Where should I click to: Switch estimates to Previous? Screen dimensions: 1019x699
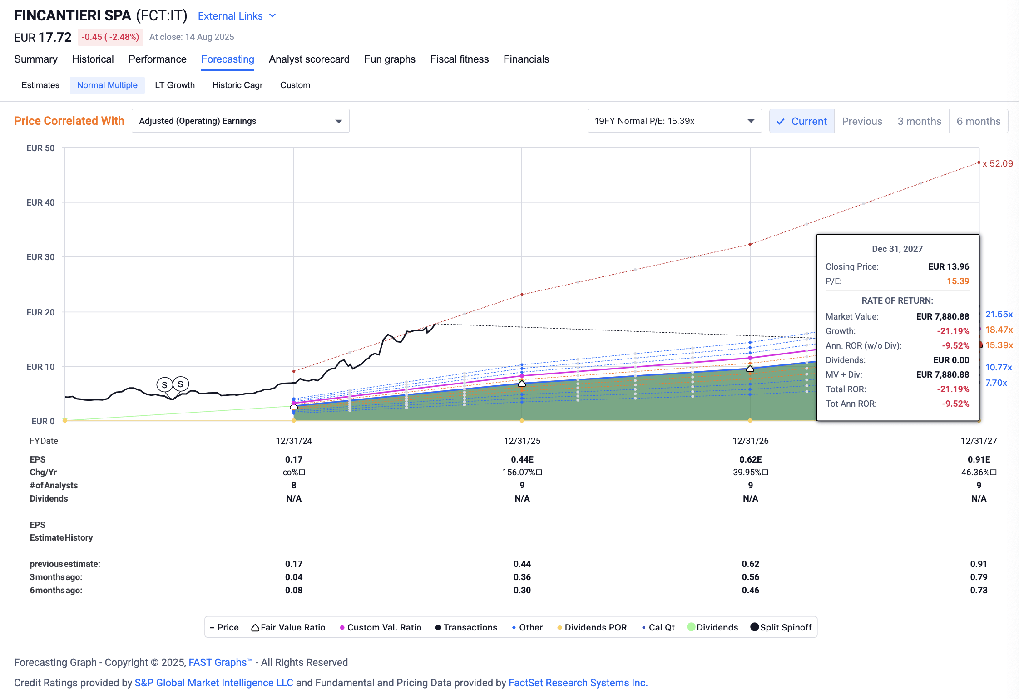[861, 121]
